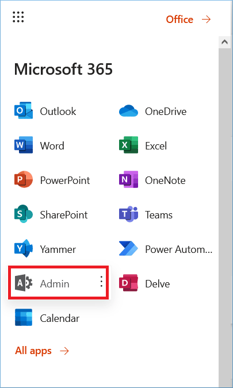Open the Office home link

click(x=188, y=20)
